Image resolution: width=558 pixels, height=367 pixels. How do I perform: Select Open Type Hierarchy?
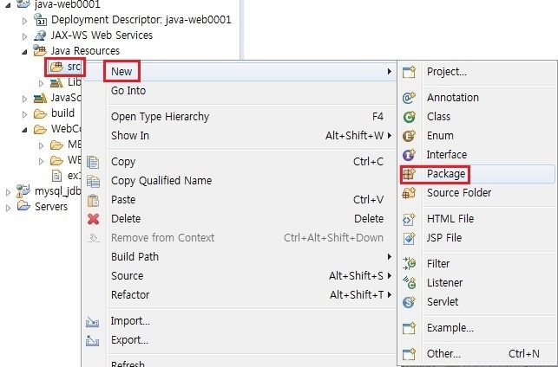239,117
